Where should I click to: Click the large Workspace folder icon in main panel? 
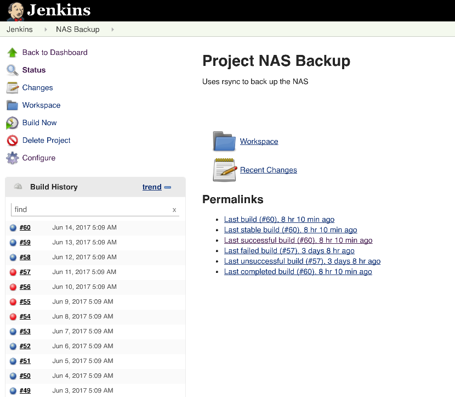pos(224,141)
